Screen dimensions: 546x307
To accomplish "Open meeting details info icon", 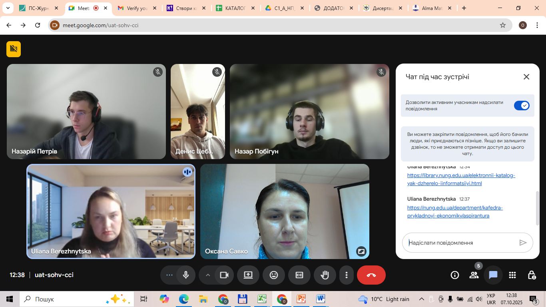I will point(454,275).
